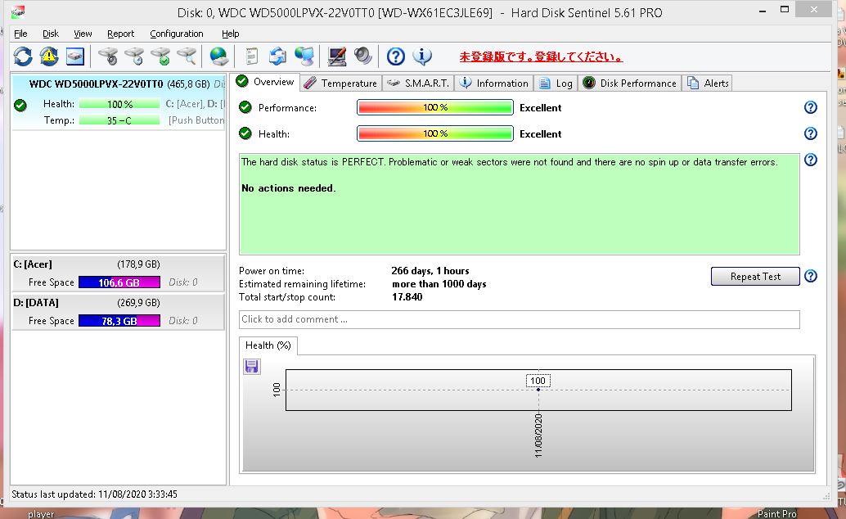The image size is (846, 519).
Task: Select the Overview tab
Action: pyautogui.click(x=267, y=82)
